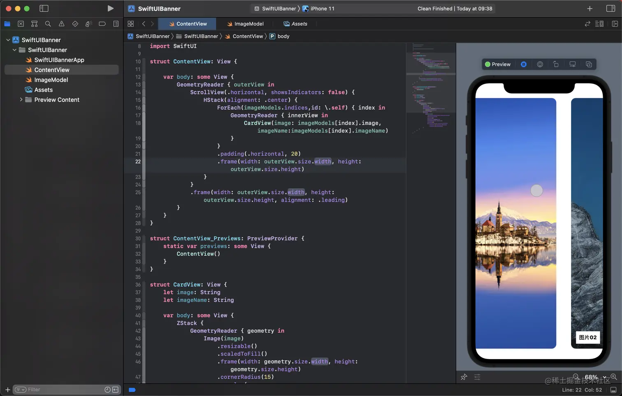Click the Clean Finished activity status
The height and width of the screenshot is (396, 622).
pos(455,8)
